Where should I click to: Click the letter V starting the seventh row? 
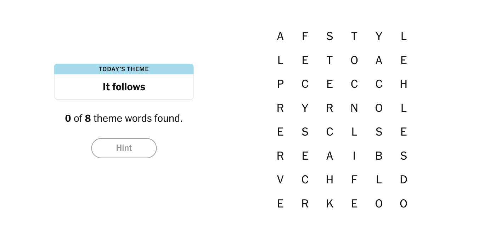tap(280, 179)
